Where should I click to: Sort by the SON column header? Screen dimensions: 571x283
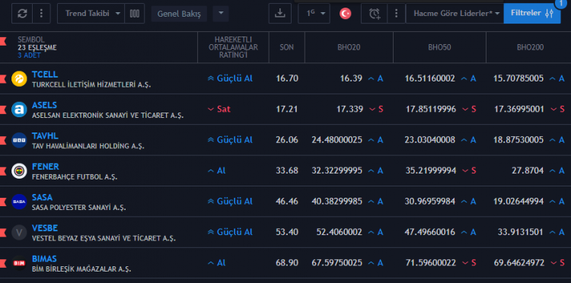pos(286,47)
